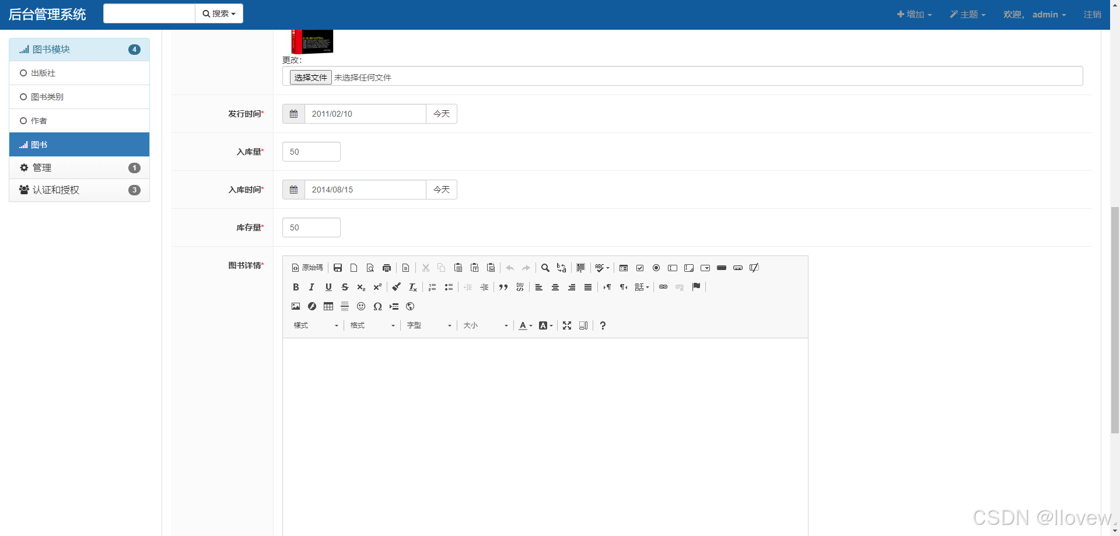The width and height of the screenshot is (1120, 536).
Task: Click the Print icon in editor toolbar
Action: click(x=387, y=268)
